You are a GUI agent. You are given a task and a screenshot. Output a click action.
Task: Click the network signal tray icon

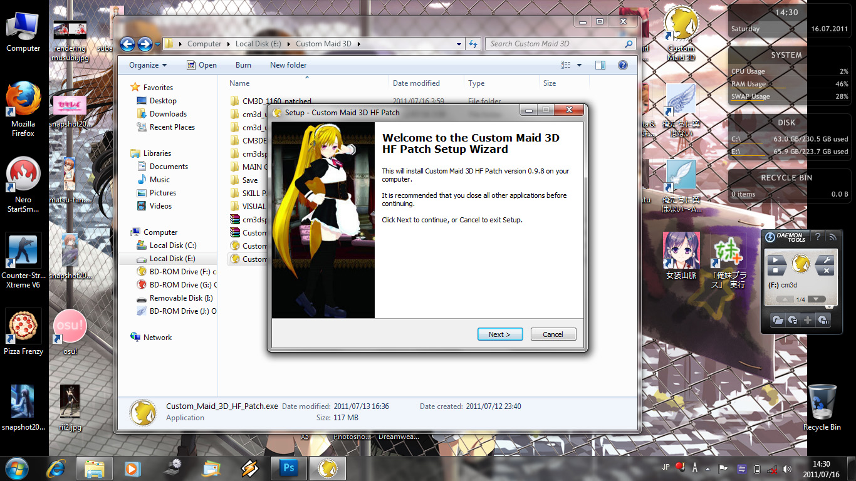pos(773,468)
